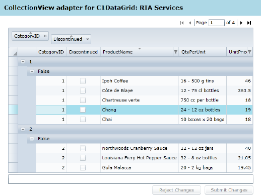This screenshot has height=195, width=261.
Task: Go to the first page
Action: [x=182, y=23]
